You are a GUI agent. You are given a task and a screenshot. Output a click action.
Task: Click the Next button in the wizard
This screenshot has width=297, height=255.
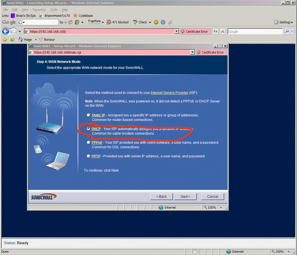point(185,197)
